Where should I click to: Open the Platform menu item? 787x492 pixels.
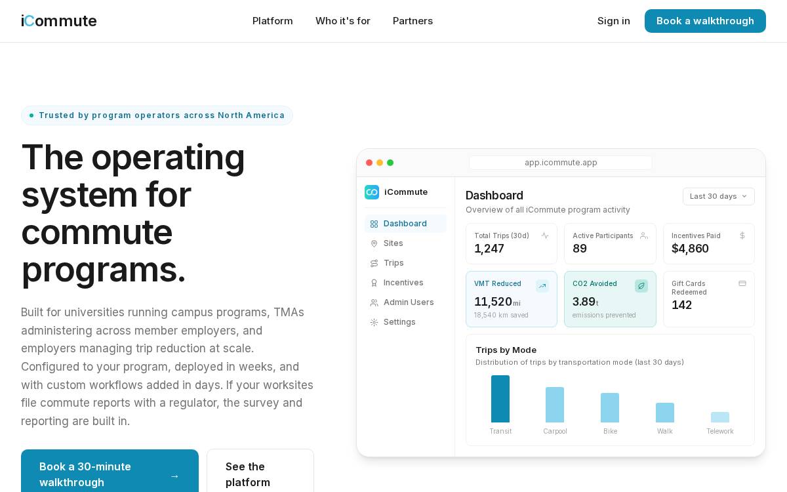point(273,21)
